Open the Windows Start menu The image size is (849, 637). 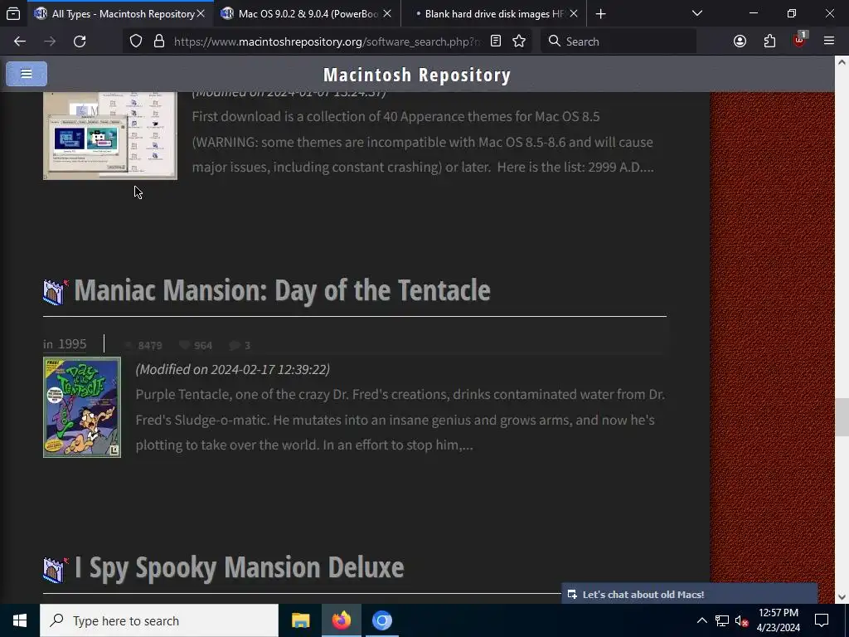20,620
